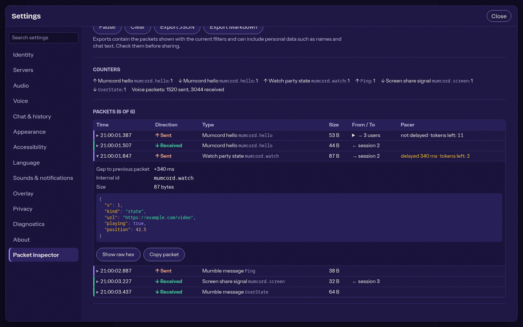
Task: Click the Watch party state mumcord.watch counter
Action: pyautogui.click(x=307, y=81)
